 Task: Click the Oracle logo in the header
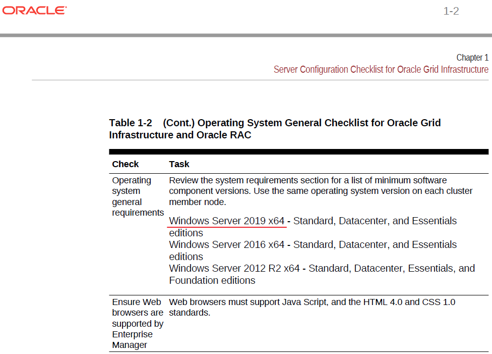[x=34, y=11]
